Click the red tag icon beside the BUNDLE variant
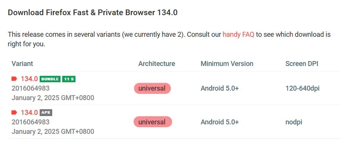 [14, 79]
